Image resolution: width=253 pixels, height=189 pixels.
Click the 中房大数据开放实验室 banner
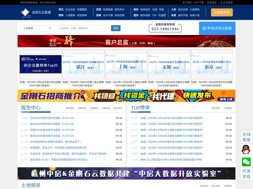(126, 173)
